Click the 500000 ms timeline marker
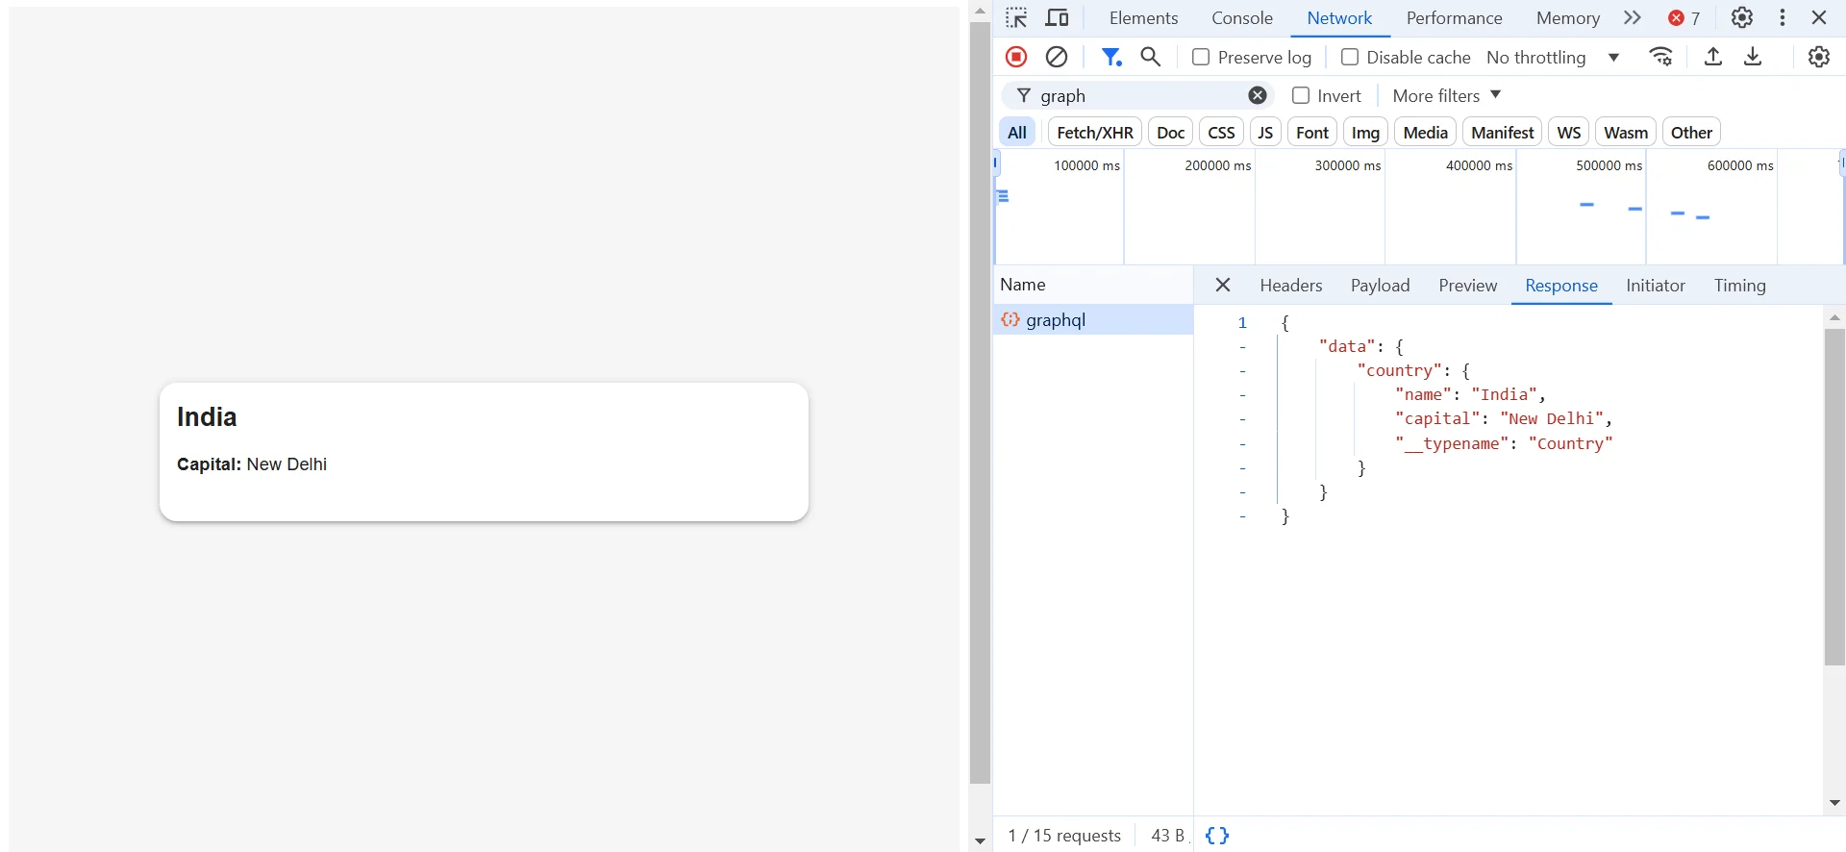 [1609, 165]
